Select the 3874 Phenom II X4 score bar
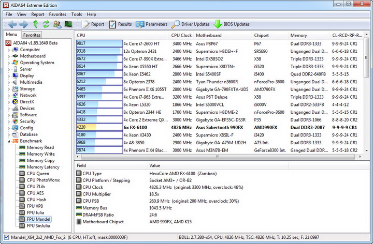Image resolution: width=373 pixels, height=244 pixels. coord(99,150)
